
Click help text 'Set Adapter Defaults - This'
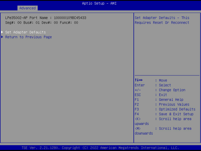tap(162, 18)
